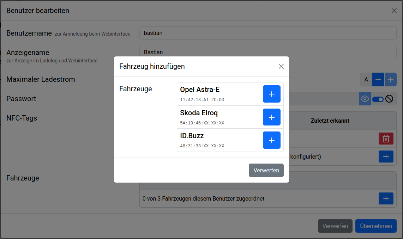403x239 pixels.
Task: Click '0 von 3 Fahrzeugen' status text
Action: tap(203, 199)
